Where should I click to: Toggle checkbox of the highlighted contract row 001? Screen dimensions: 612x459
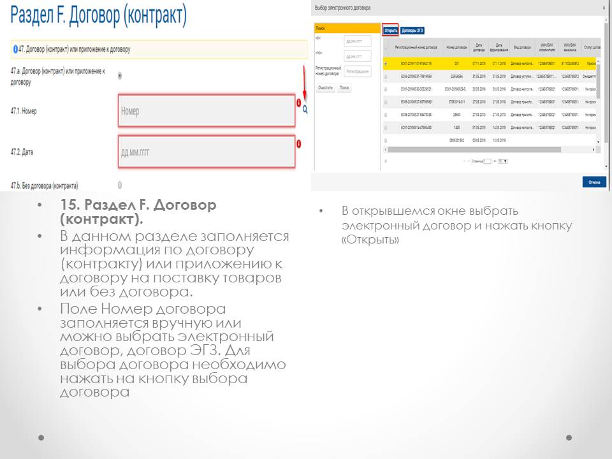pyautogui.click(x=386, y=64)
